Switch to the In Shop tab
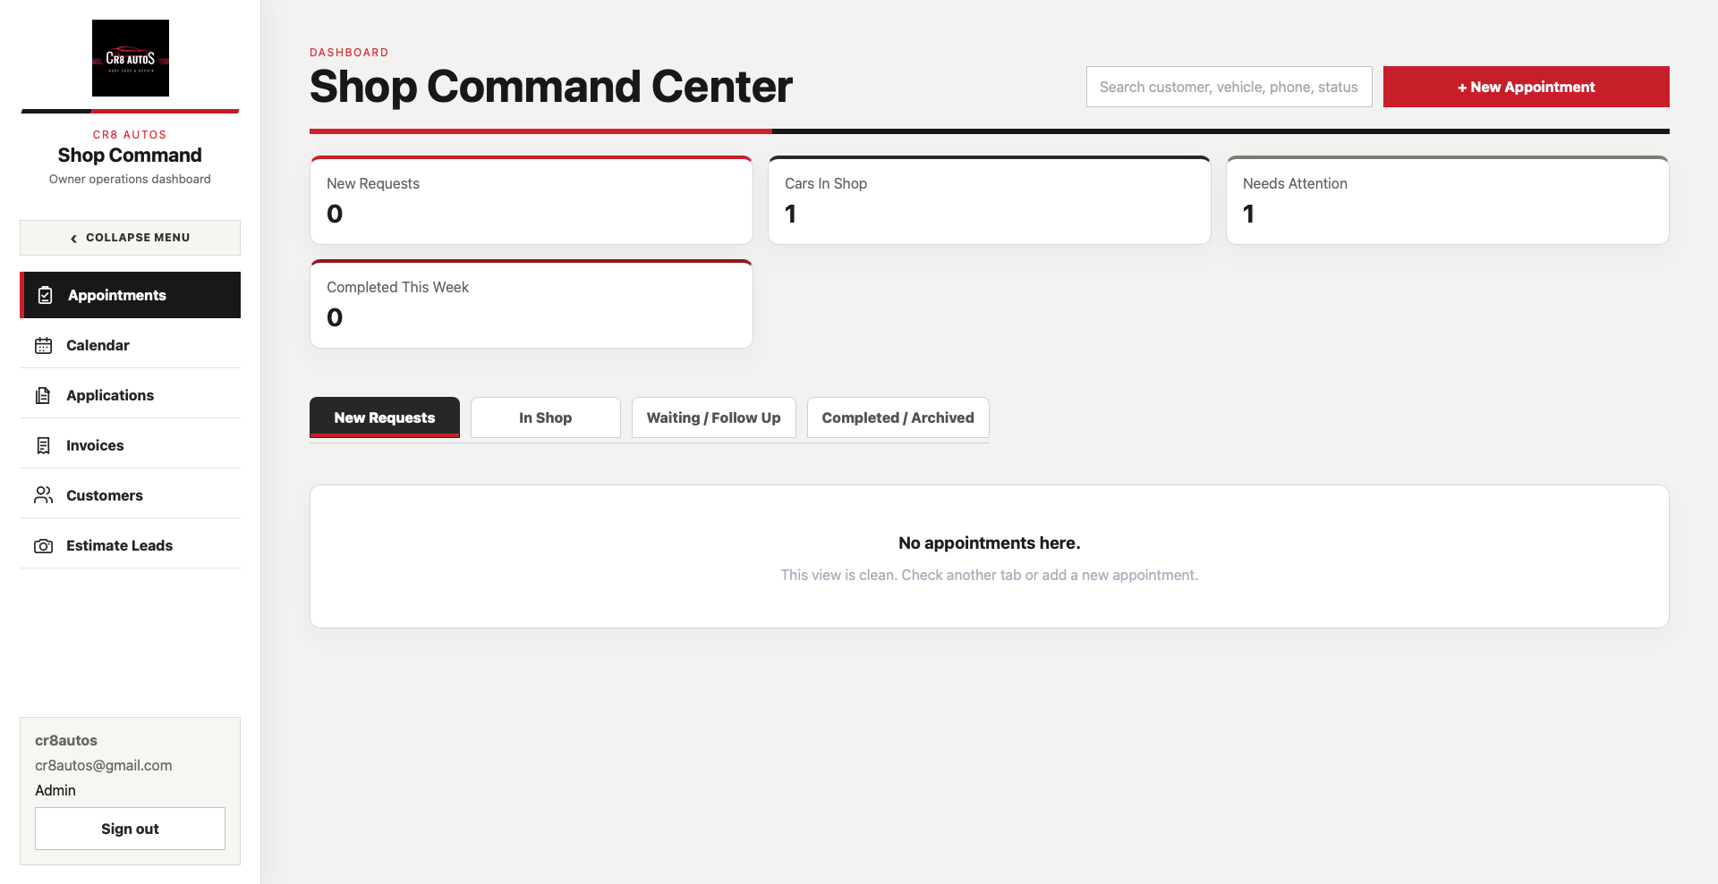 (546, 417)
